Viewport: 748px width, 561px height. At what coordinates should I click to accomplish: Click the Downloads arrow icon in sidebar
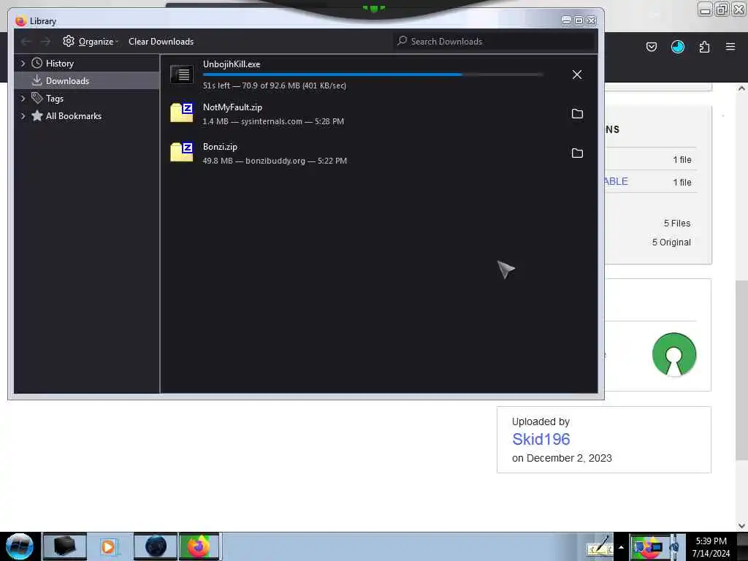(x=37, y=80)
